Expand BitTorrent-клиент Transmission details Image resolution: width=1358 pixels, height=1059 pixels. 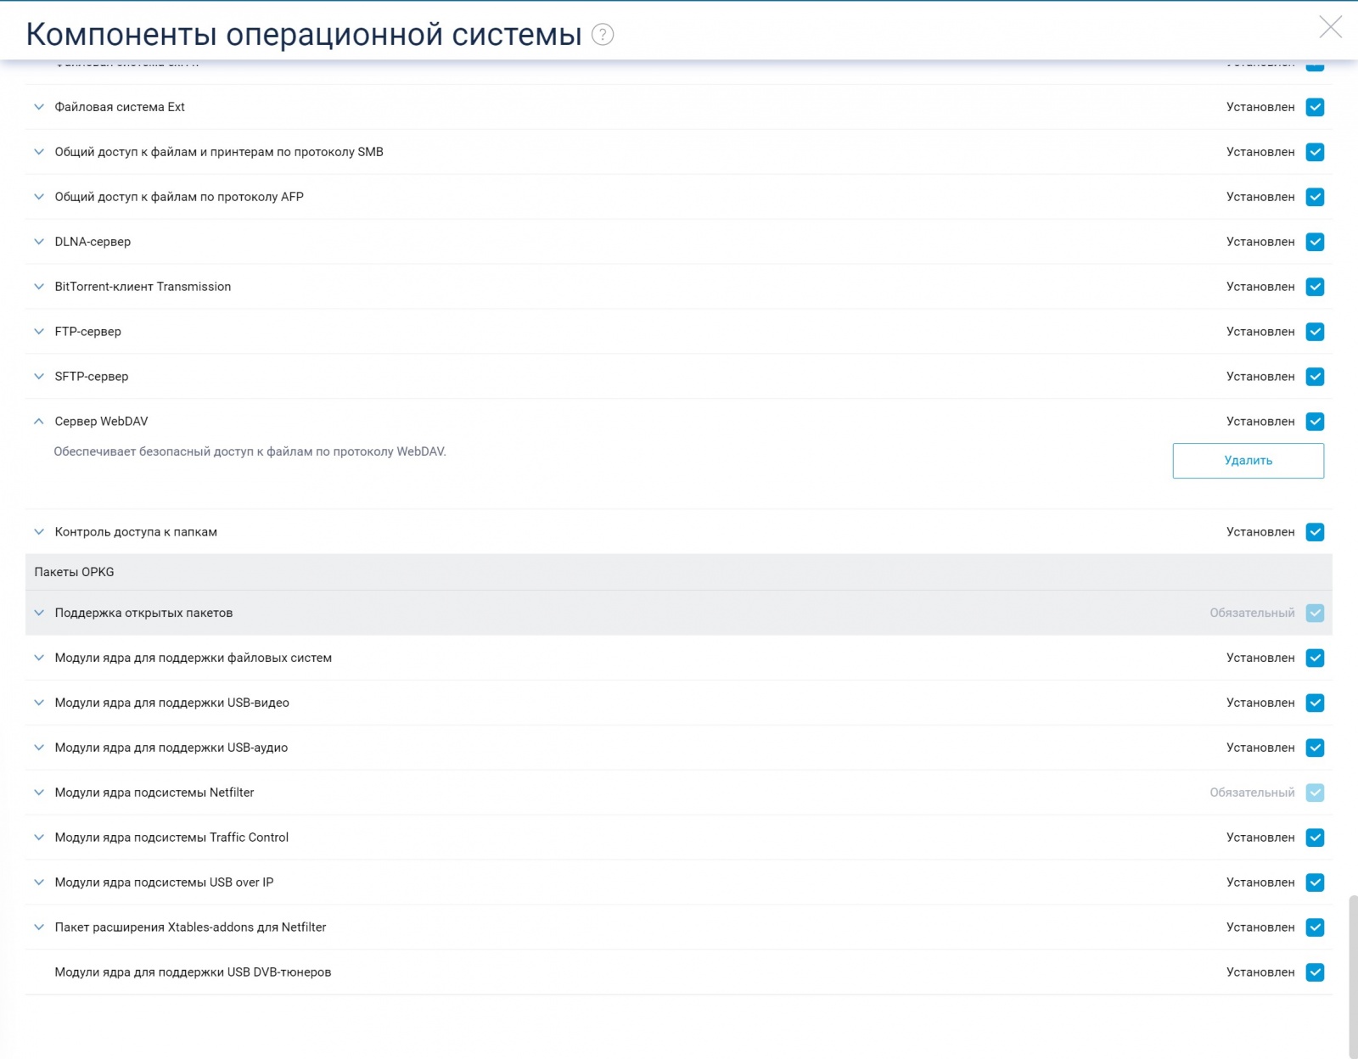tap(39, 287)
